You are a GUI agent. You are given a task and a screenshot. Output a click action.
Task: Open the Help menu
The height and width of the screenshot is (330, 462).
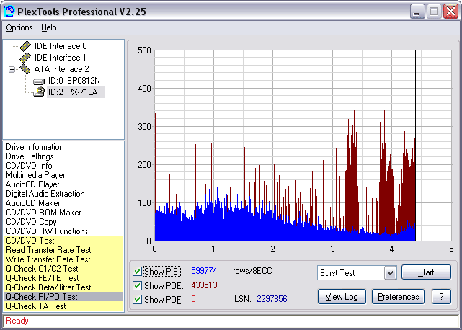pos(48,27)
